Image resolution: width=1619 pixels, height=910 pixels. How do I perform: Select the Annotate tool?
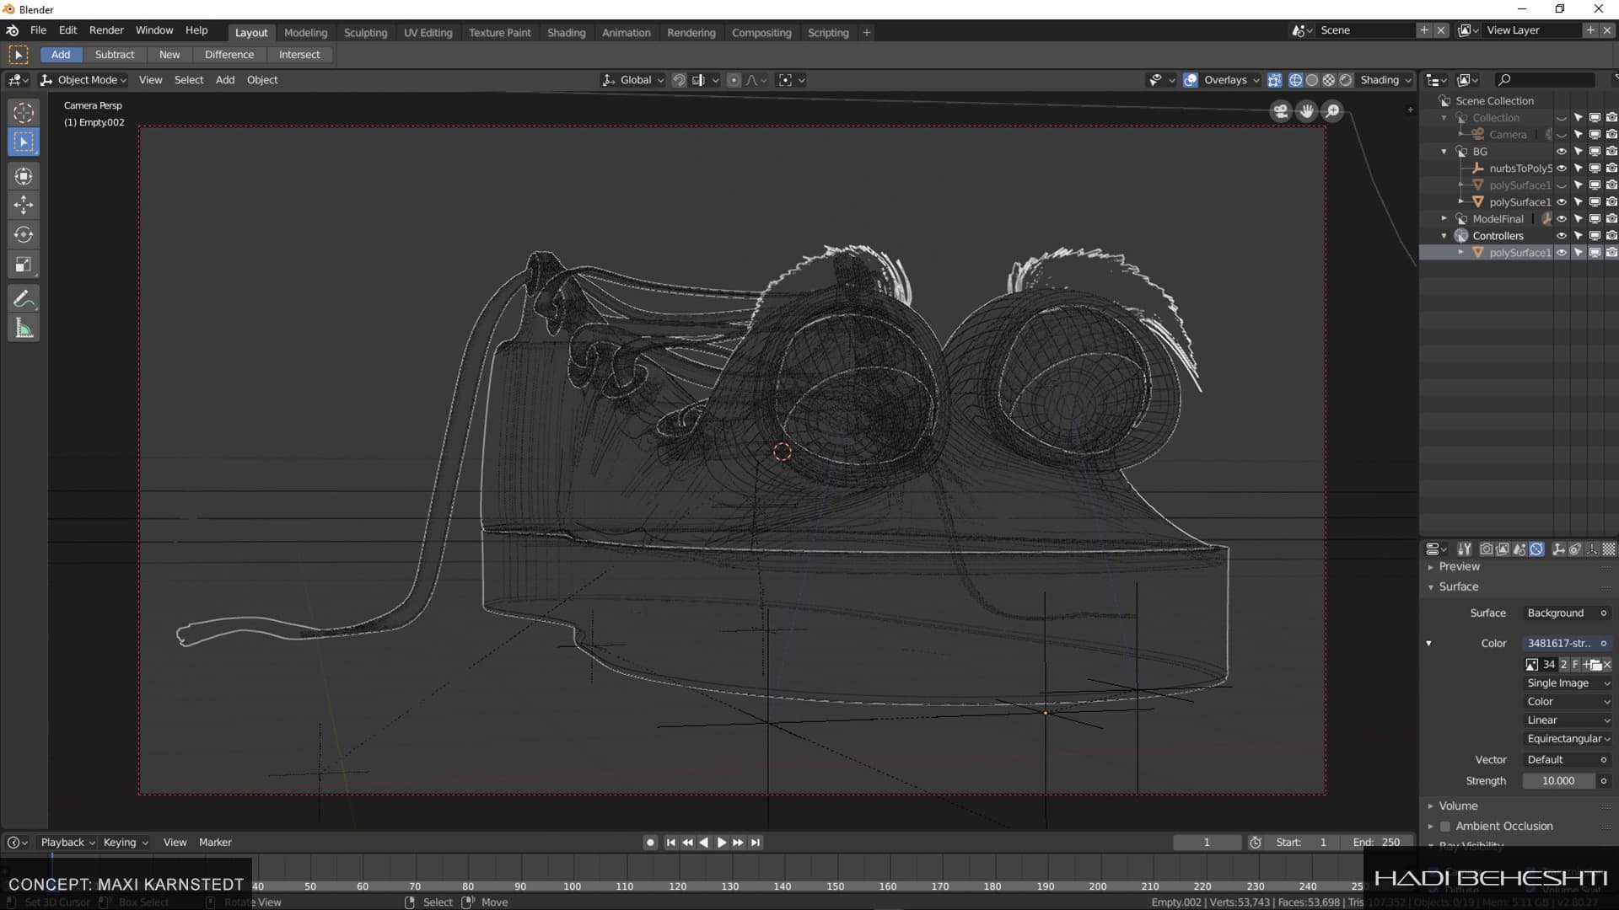coord(24,298)
